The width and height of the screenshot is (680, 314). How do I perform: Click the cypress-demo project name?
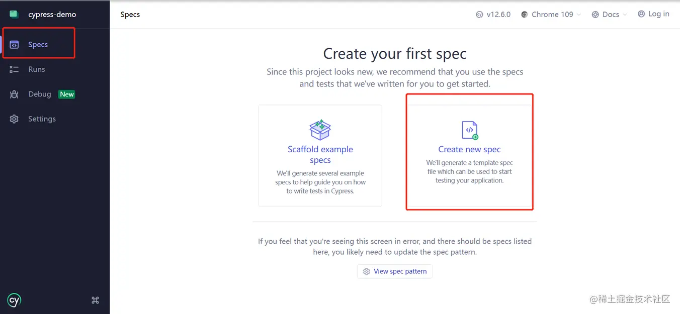[x=52, y=15]
